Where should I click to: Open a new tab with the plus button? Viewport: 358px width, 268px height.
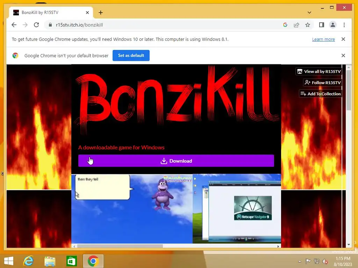(100, 13)
